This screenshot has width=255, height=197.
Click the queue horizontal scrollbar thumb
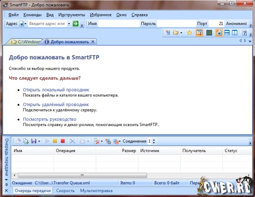(x=82, y=175)
